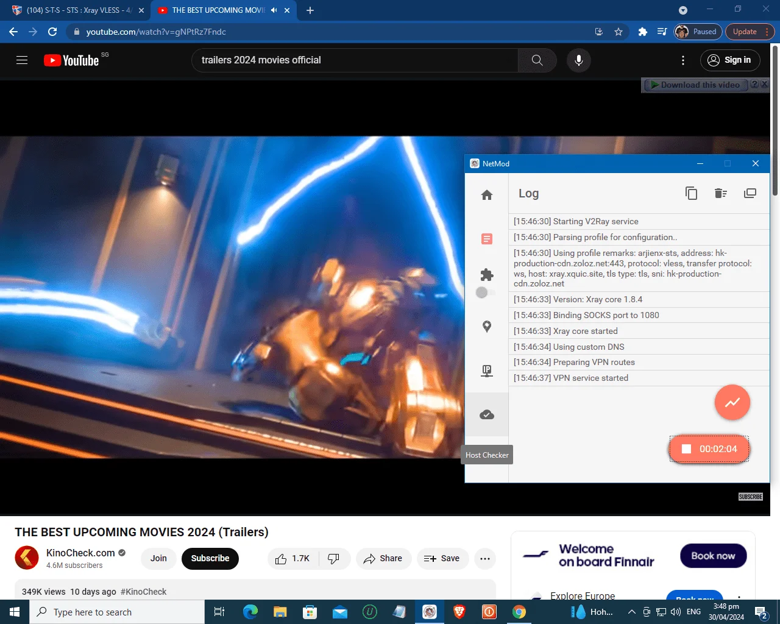Image resolution: width=780 pixels, height=624 pixels.
Task: Close the S-T-S Xray VLESS tab
Action: click(x=141, y=10)
